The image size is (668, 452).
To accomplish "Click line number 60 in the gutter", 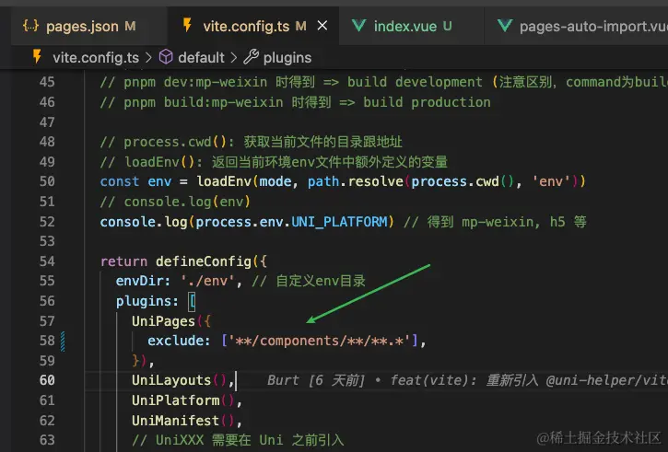I will click(x=47, y=380).
